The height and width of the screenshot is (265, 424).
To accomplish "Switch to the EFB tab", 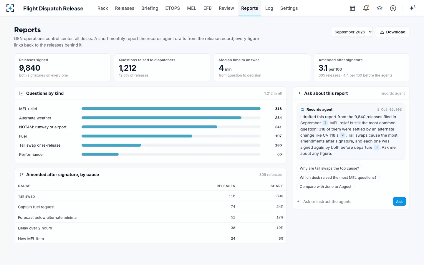I will coord(208,8).
